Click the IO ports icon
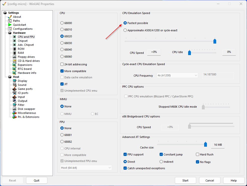 [15, 93]
